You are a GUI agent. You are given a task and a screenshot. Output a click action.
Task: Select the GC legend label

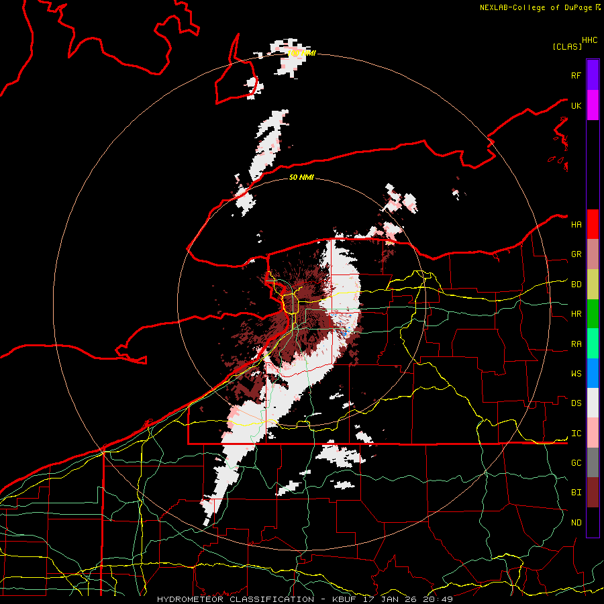(576, 463)
